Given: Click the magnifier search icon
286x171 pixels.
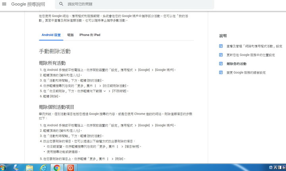Looking at the screenshot, I should click(61, 4).
